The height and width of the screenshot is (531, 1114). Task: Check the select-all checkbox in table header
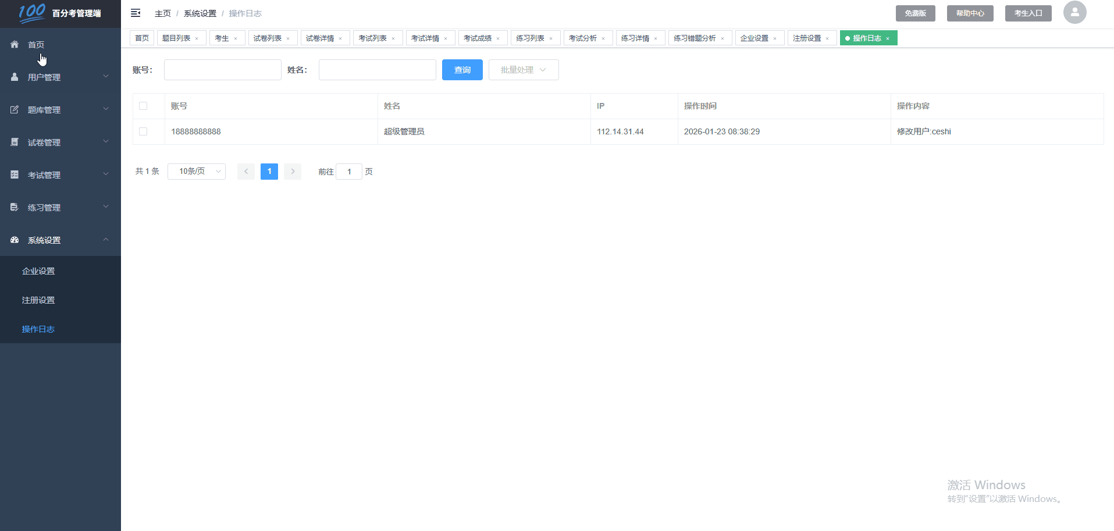(x=143, y=106)
